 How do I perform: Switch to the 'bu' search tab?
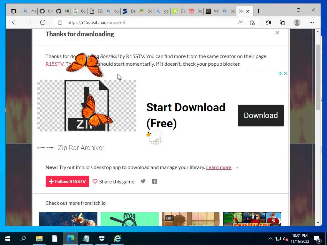[x=113, y=11]
